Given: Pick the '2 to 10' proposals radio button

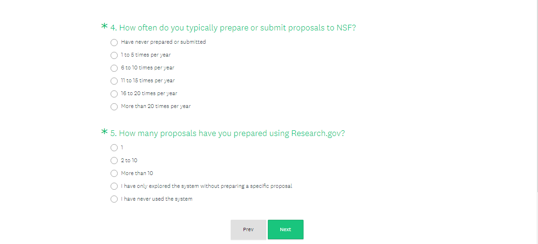Looking at the screenshot, I should [x=114, y=161].
